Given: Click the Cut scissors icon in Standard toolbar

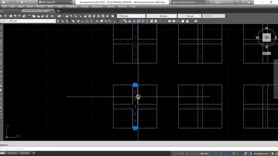Looking at the screenshot, I should pyautogui.click(x=29, y=16).
